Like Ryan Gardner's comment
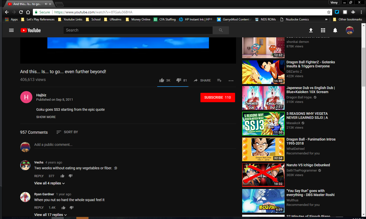 click(x=63, y=208)
